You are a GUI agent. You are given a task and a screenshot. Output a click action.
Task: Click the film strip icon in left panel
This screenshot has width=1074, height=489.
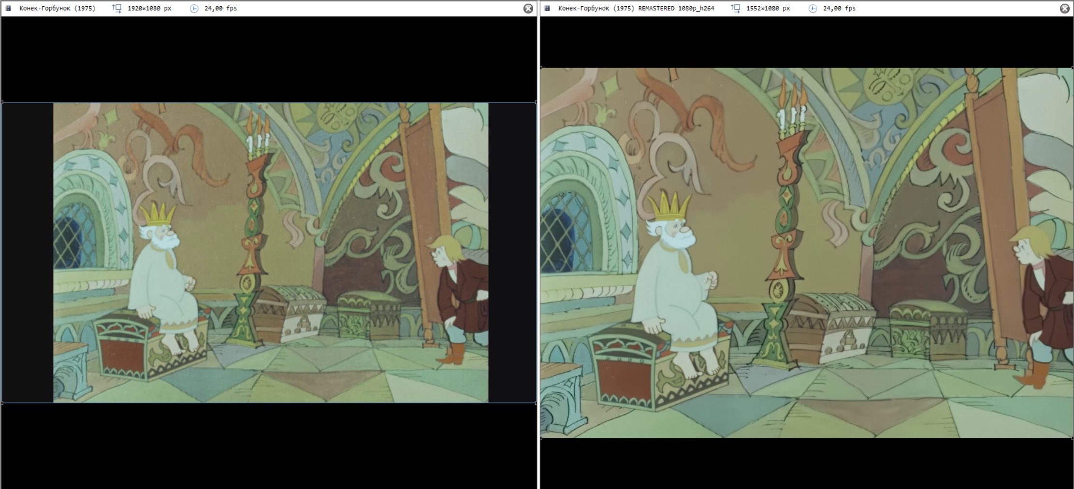coord(9,8)
